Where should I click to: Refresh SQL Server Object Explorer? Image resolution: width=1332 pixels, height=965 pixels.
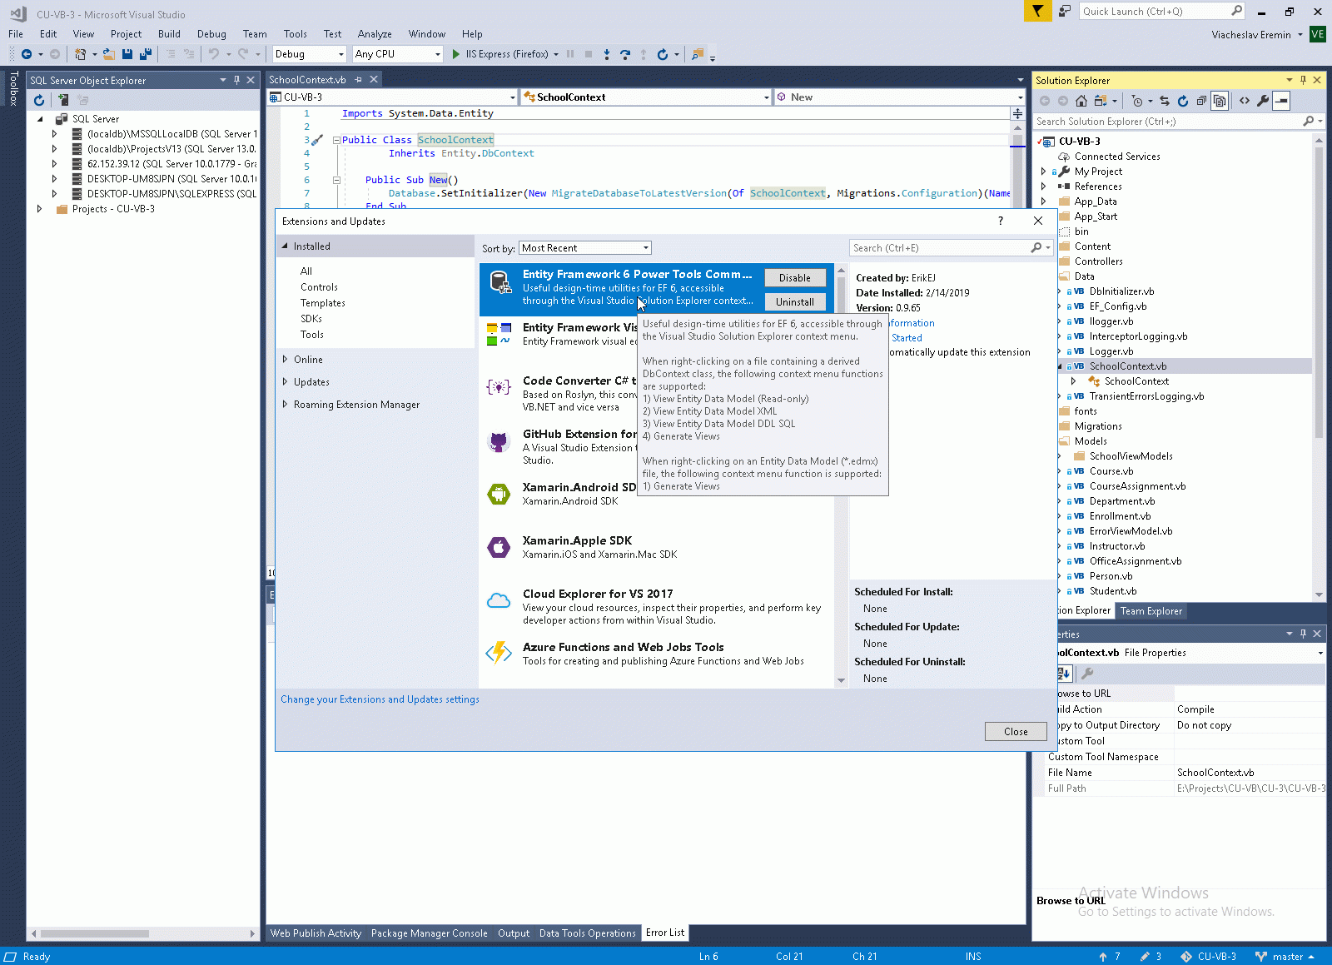[39, 100]
